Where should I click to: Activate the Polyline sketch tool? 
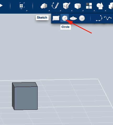pyautogui.click(x=99, y=18)
